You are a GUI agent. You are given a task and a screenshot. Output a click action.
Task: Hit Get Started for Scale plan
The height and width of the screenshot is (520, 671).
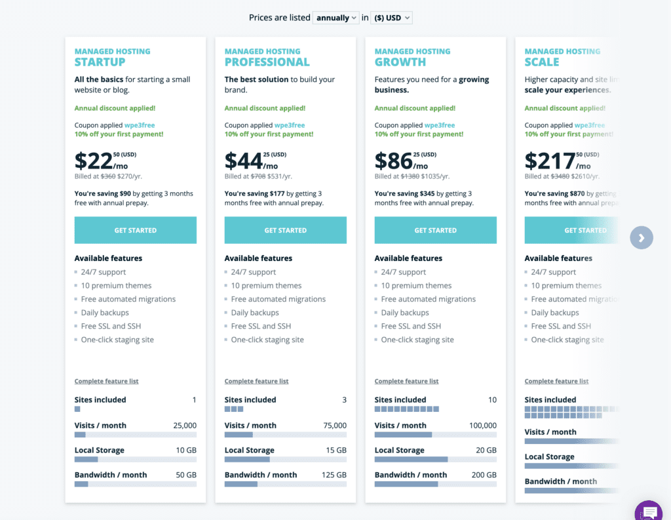pos(585,230)
